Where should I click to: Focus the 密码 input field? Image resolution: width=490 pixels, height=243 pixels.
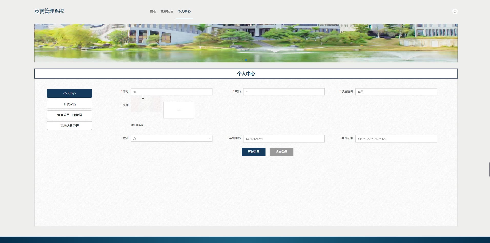tap(284, 92)
